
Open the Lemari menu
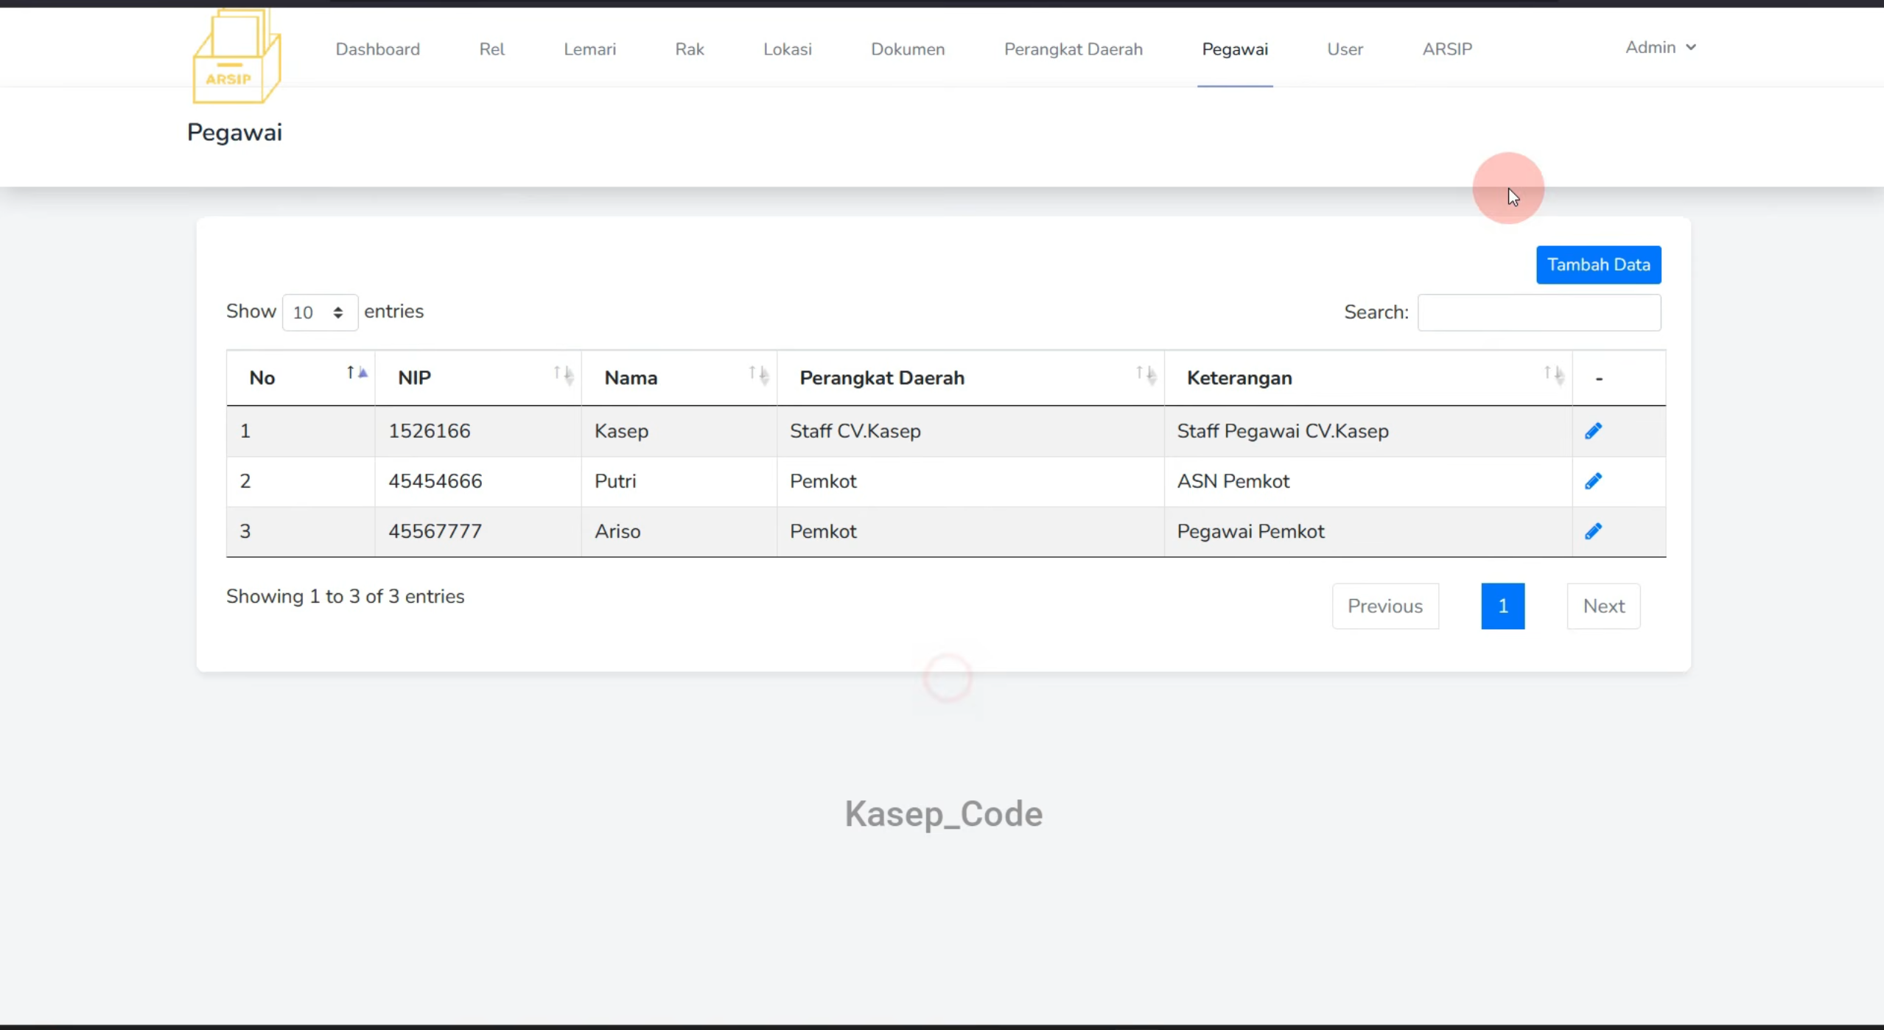[x=590, y=49]
